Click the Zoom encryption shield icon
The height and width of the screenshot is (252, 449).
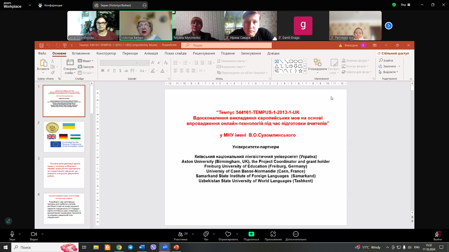394,5
